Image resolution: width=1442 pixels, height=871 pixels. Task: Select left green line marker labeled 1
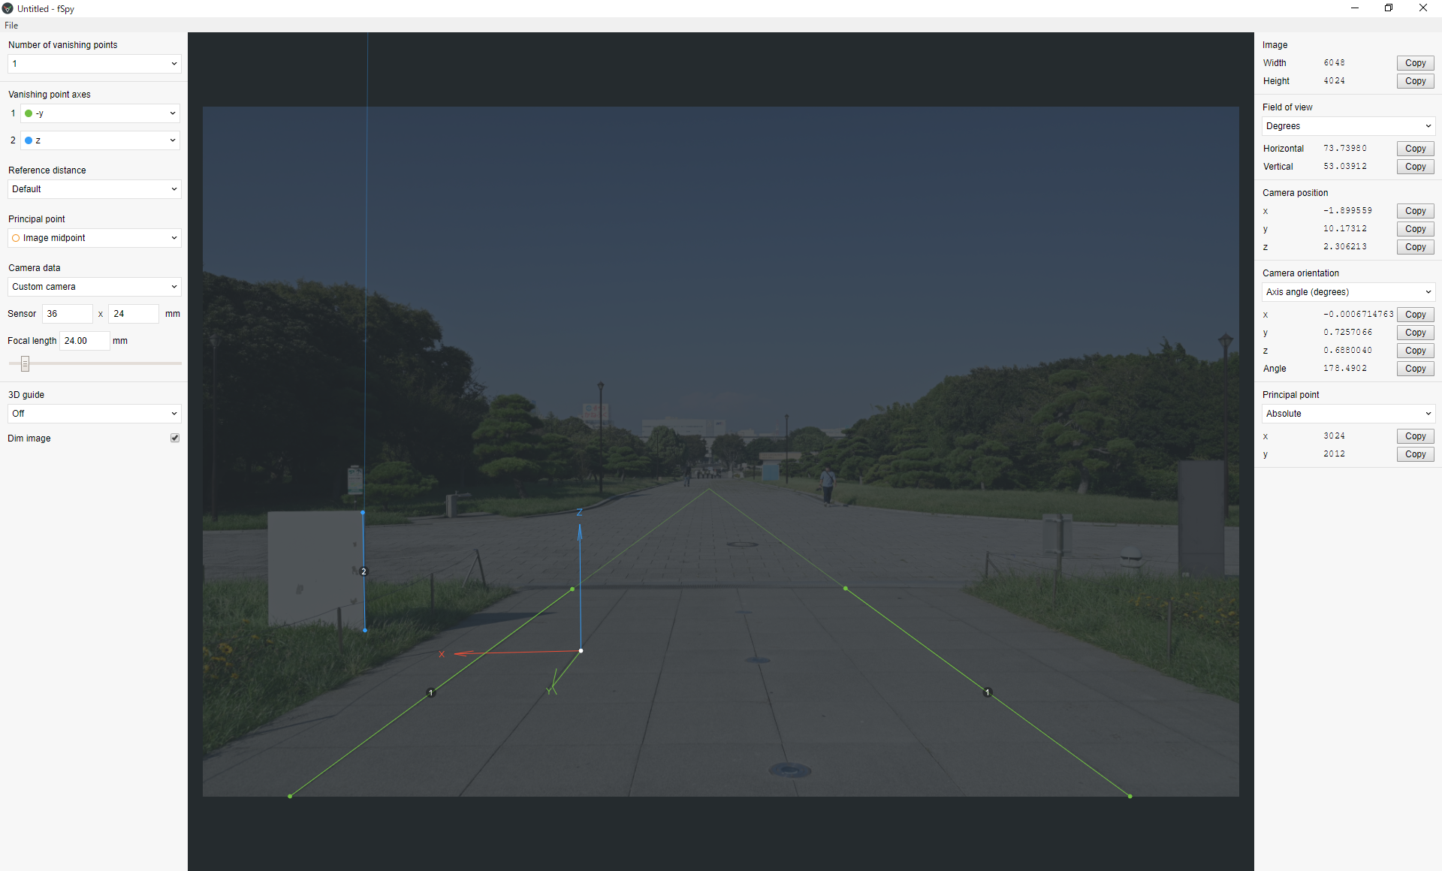coord(431,692)
